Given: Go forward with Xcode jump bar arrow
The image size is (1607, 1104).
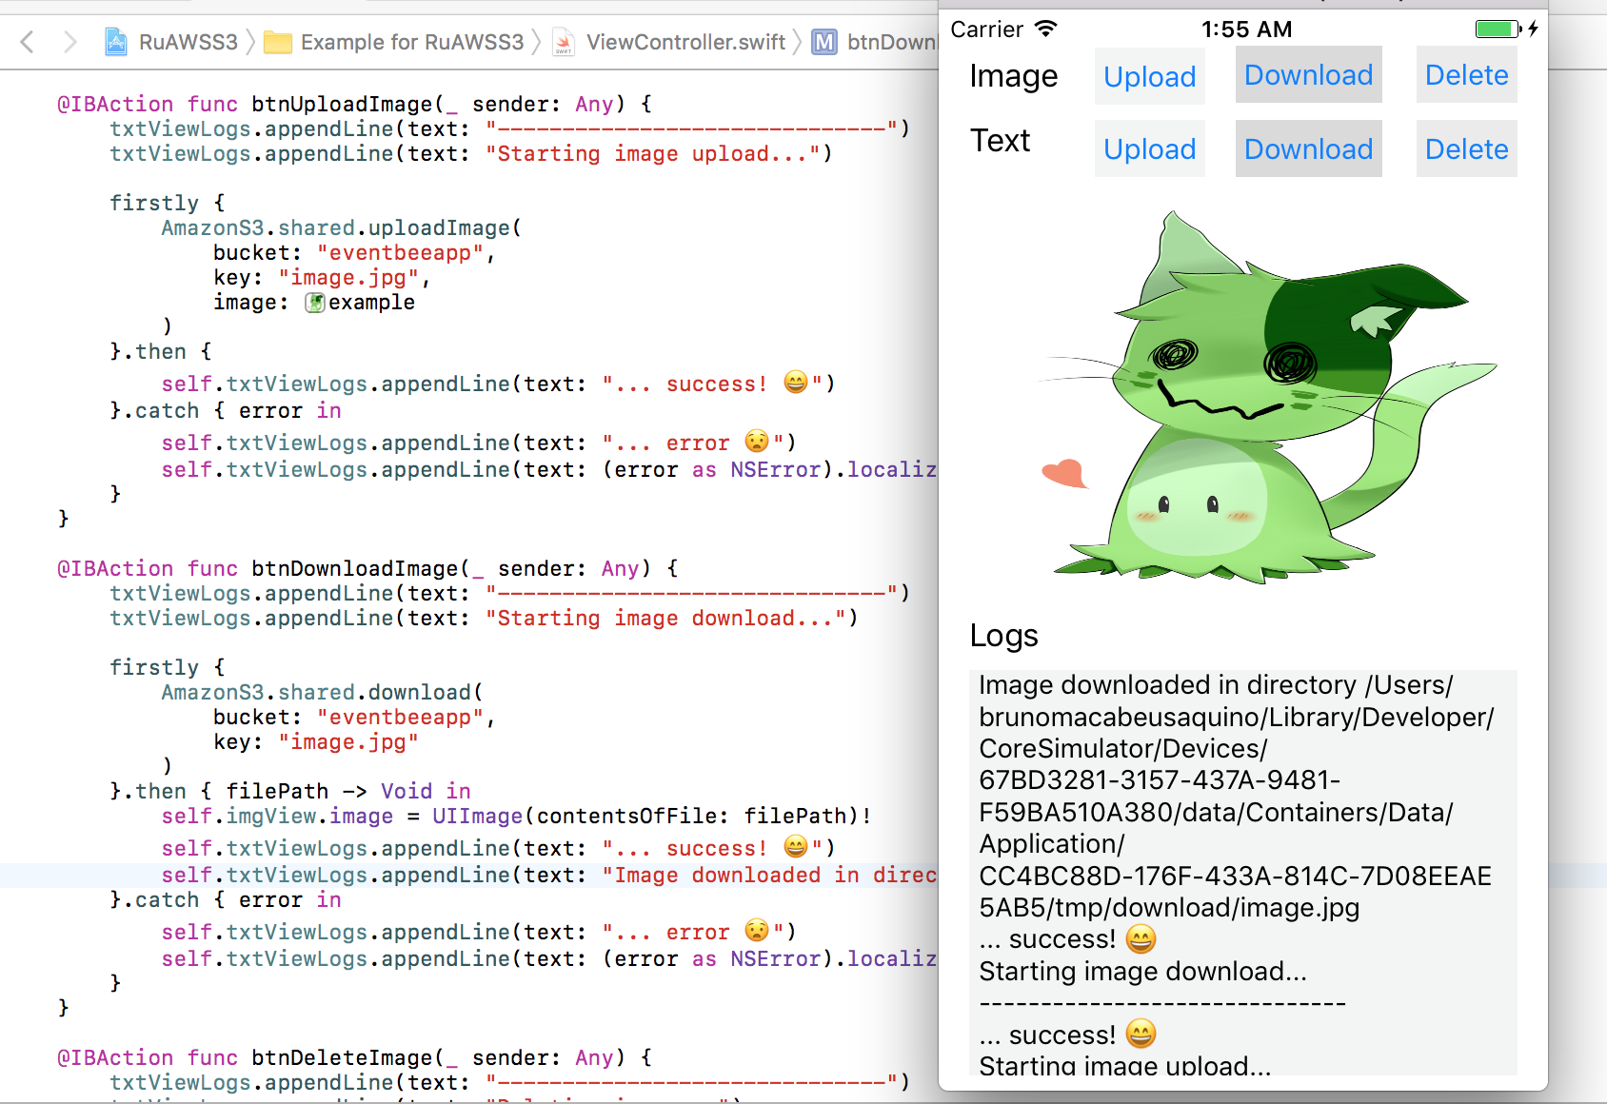Looking at the screenshot, I should (x=69, y=42).
